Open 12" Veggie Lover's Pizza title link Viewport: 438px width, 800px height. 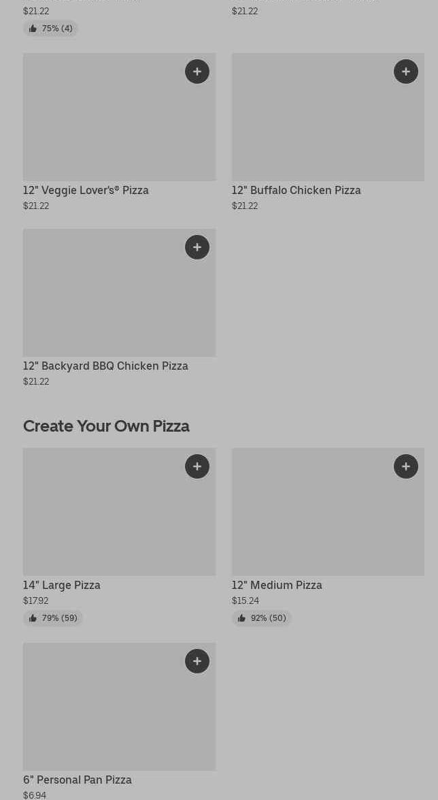[x=86, y=191]
